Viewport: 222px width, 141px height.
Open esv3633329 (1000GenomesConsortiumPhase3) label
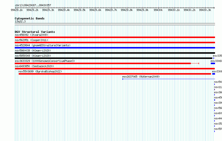45,61
